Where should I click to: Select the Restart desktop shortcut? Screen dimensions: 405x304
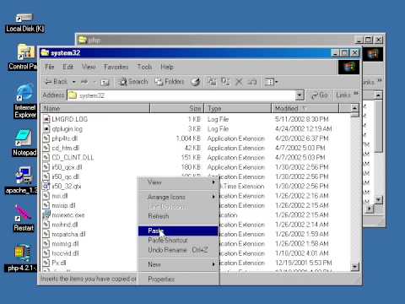(x=24, y=218)
